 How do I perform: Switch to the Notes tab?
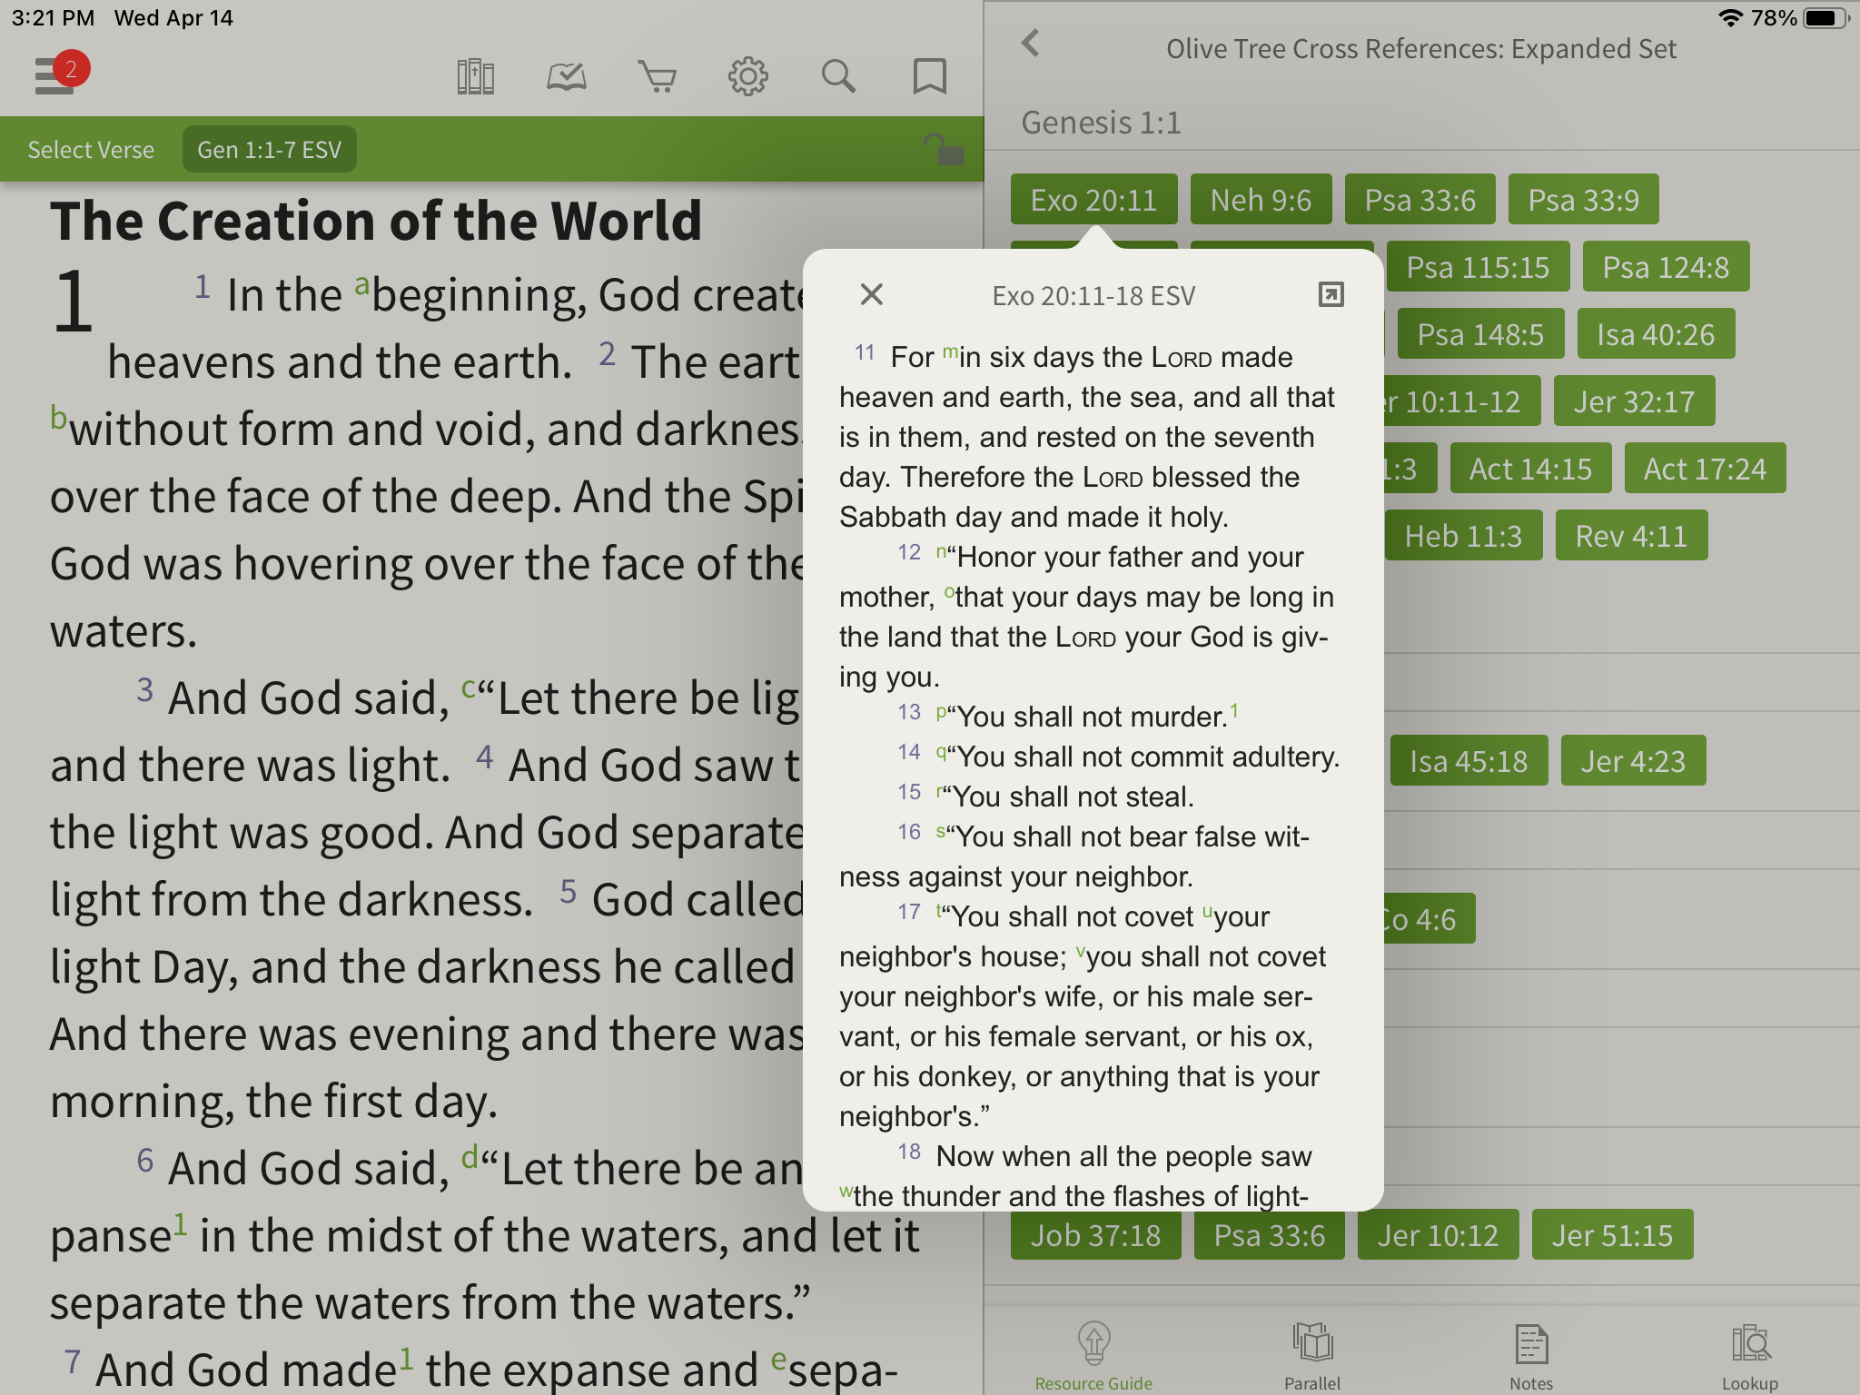coord(1531,1357)
